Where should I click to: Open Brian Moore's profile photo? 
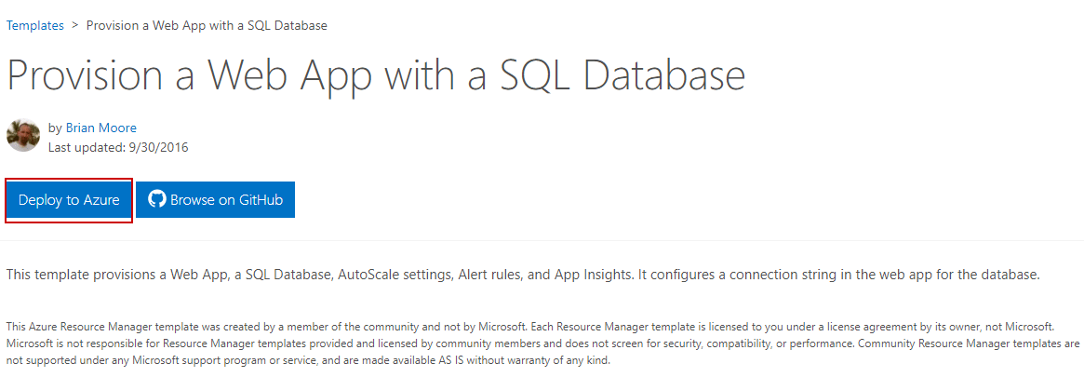click(23, 135)
